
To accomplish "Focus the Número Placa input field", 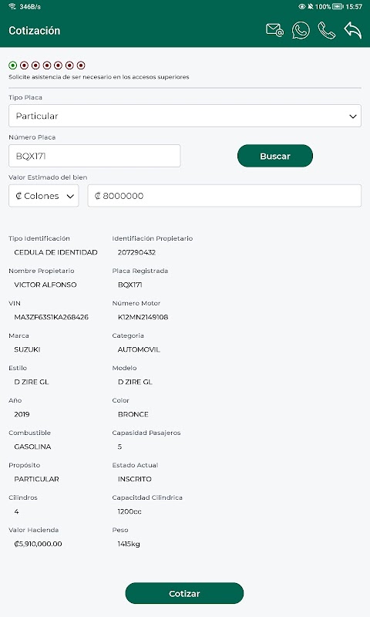I will click(94, 156).
